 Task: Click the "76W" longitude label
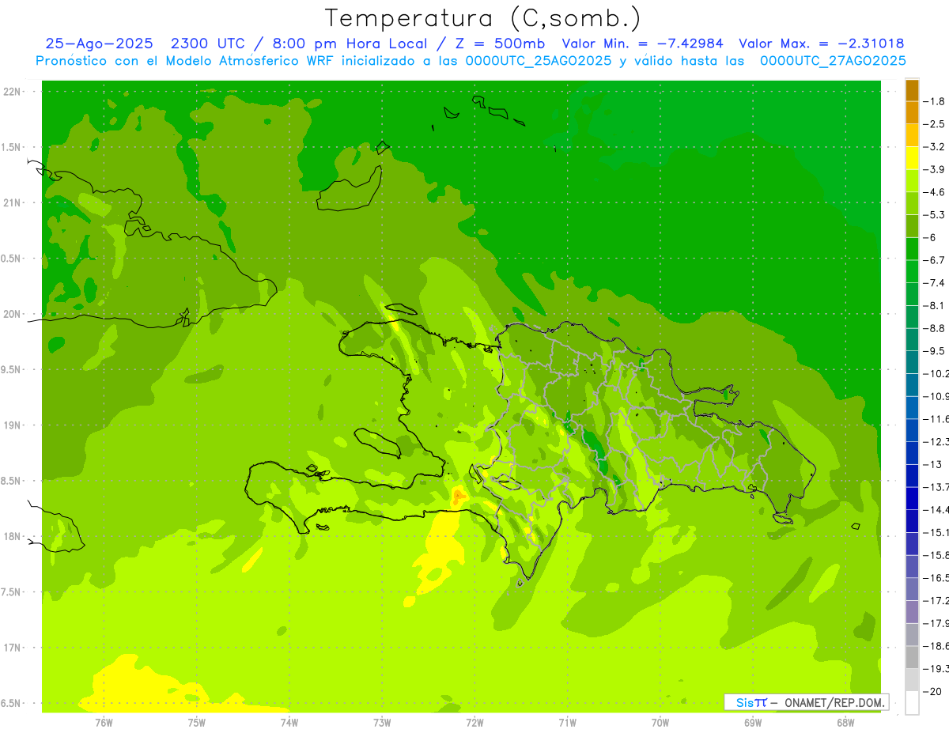tap(104, 723)
